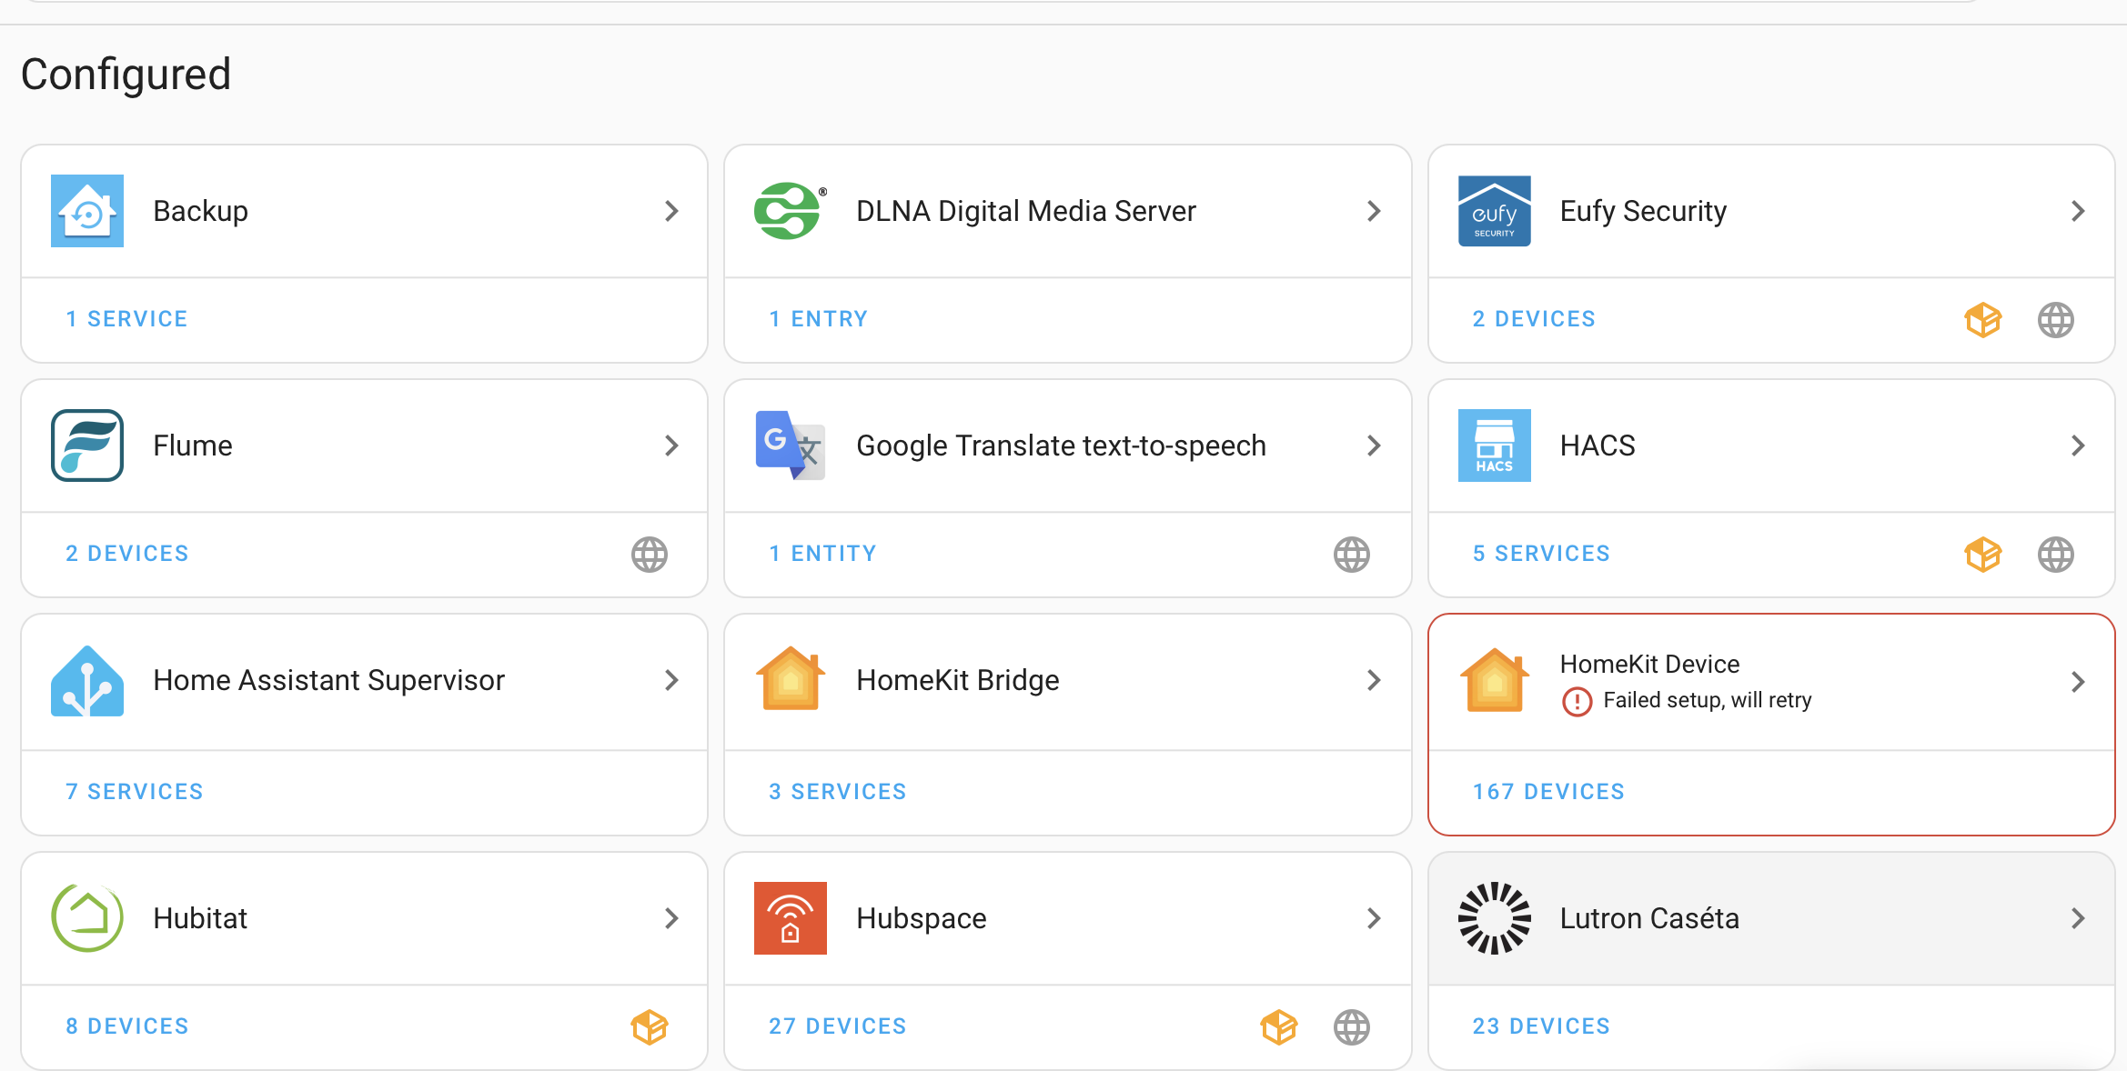Open HomeKit Device chevron arrow
The width and height of the screenshot is (2127, 1071).
pyautogui.click(x=2078, y=682)
